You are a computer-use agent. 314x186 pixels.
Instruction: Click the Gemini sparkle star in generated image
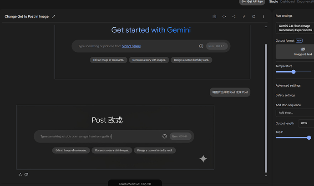click(x=203, y=159)
